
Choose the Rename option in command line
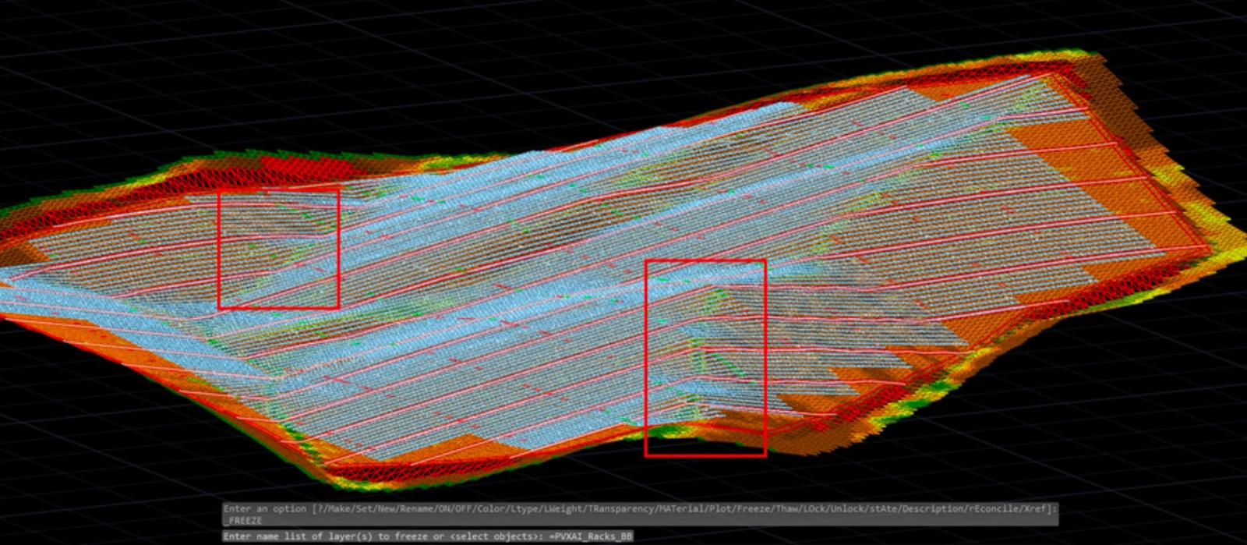[416, 509]
